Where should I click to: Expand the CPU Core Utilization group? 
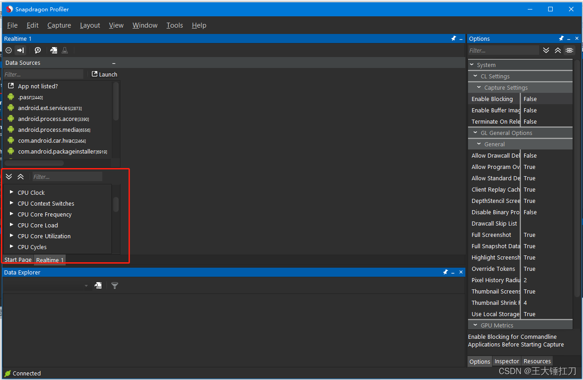pos(12,236)
